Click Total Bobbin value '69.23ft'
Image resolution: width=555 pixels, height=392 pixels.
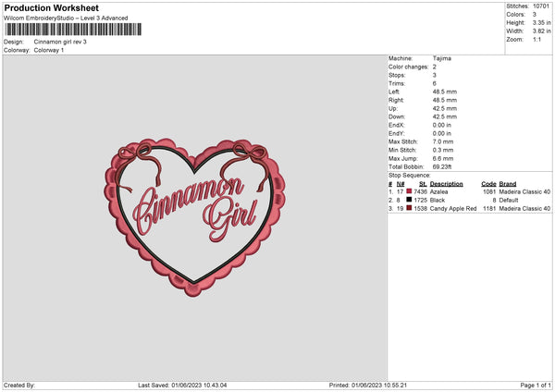pos(442,166)
